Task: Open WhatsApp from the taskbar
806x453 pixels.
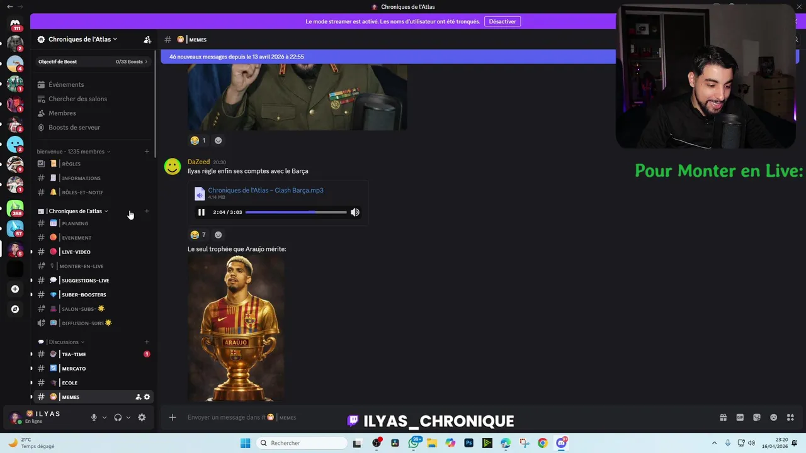Action: [x=414, y=443]
